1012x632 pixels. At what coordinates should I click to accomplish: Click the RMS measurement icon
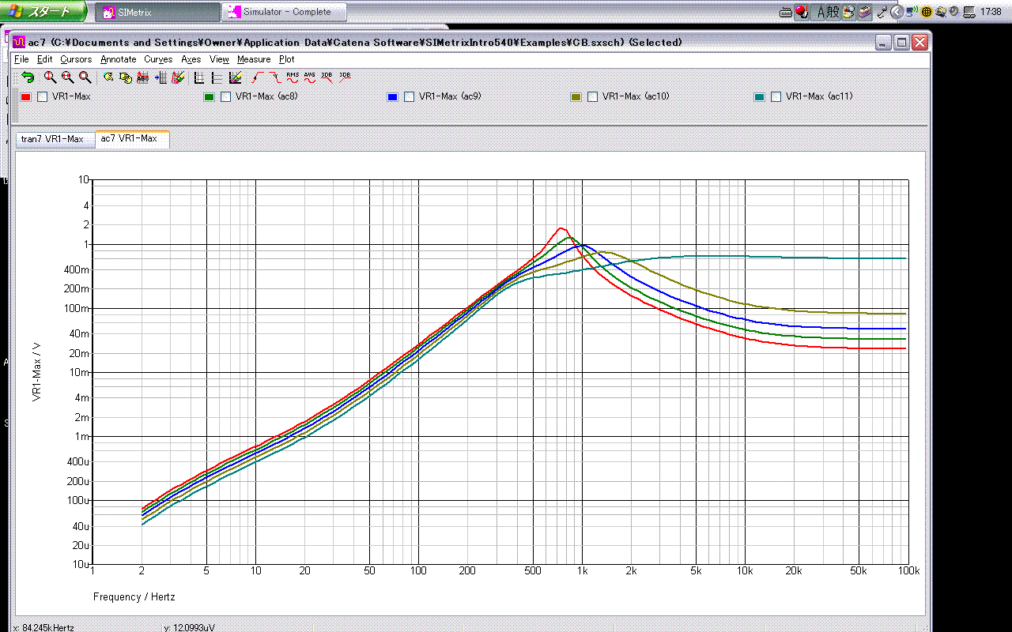tap(293, 77)
